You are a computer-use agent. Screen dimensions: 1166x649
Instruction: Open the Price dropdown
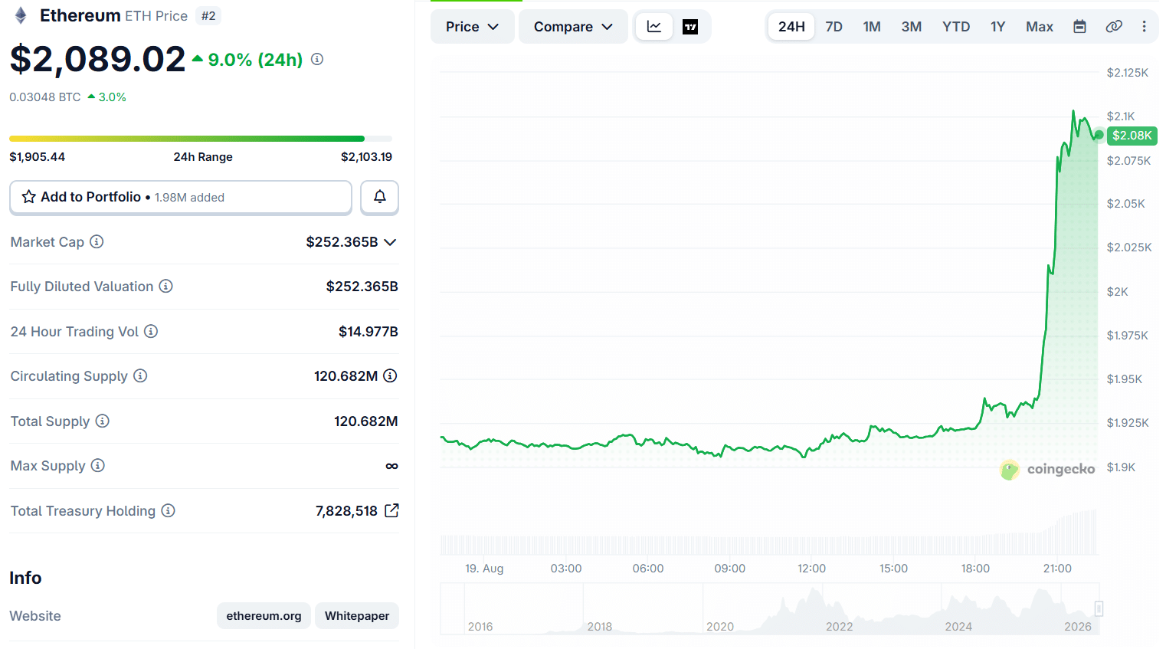472,27
